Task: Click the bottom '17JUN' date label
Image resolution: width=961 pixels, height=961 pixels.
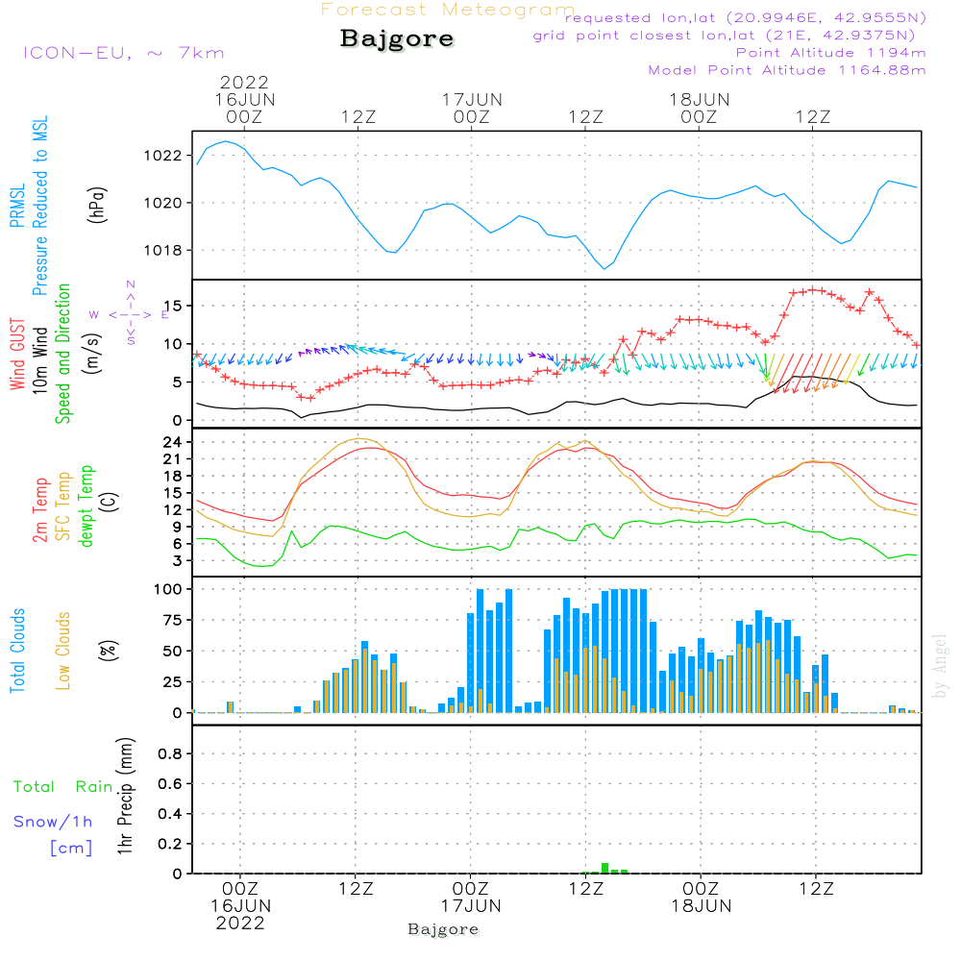Action: 471,906
